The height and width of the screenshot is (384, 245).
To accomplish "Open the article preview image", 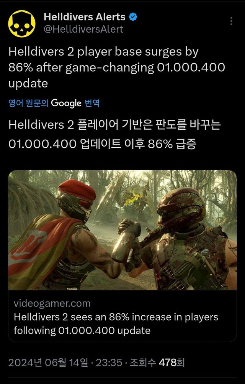I will [x=122, y=230].
